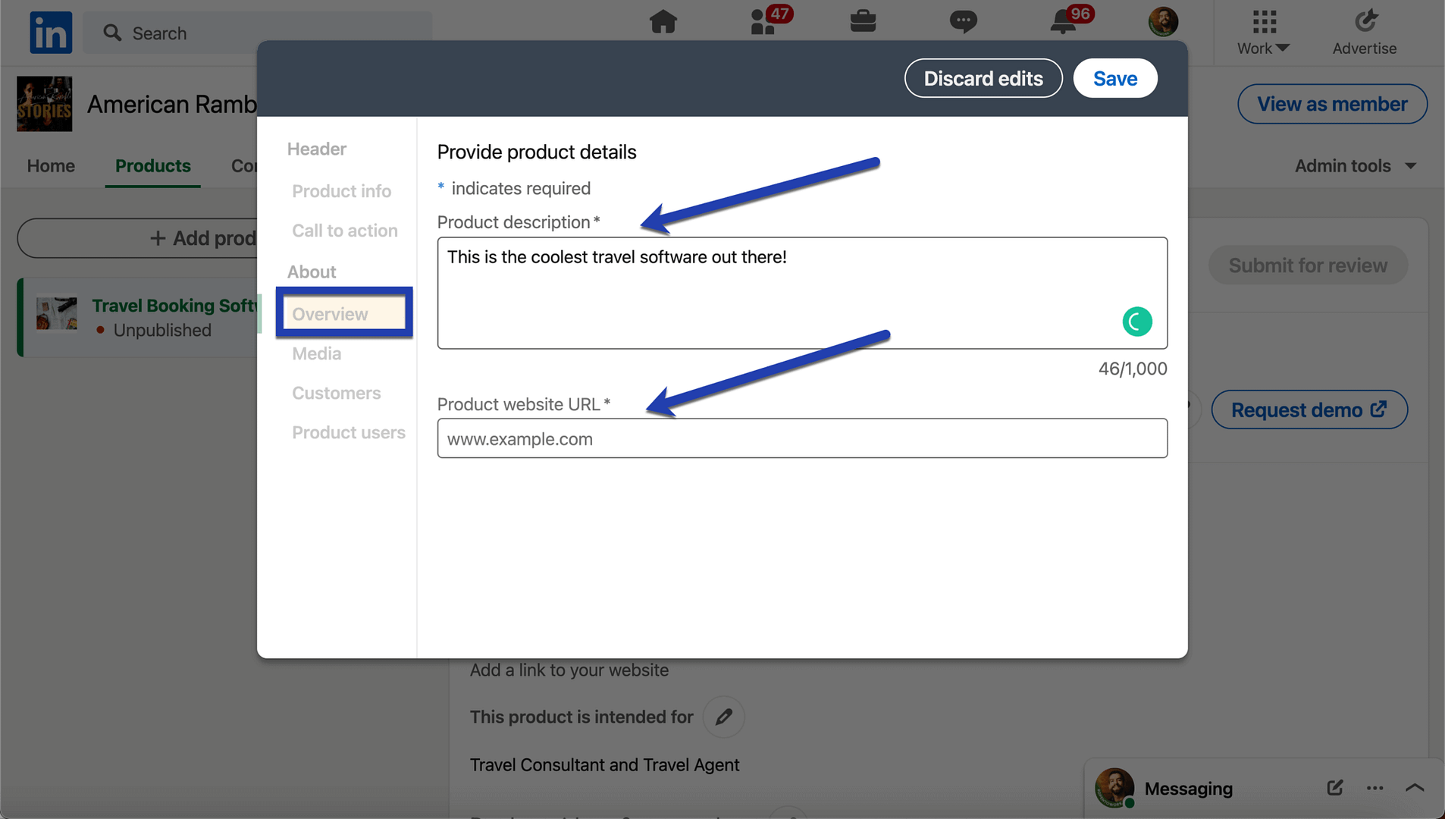This screenshot has width=1445, height=819.
Task: Open your profile photo menu
Action: pyautogui.click(x=1164, y=21)
